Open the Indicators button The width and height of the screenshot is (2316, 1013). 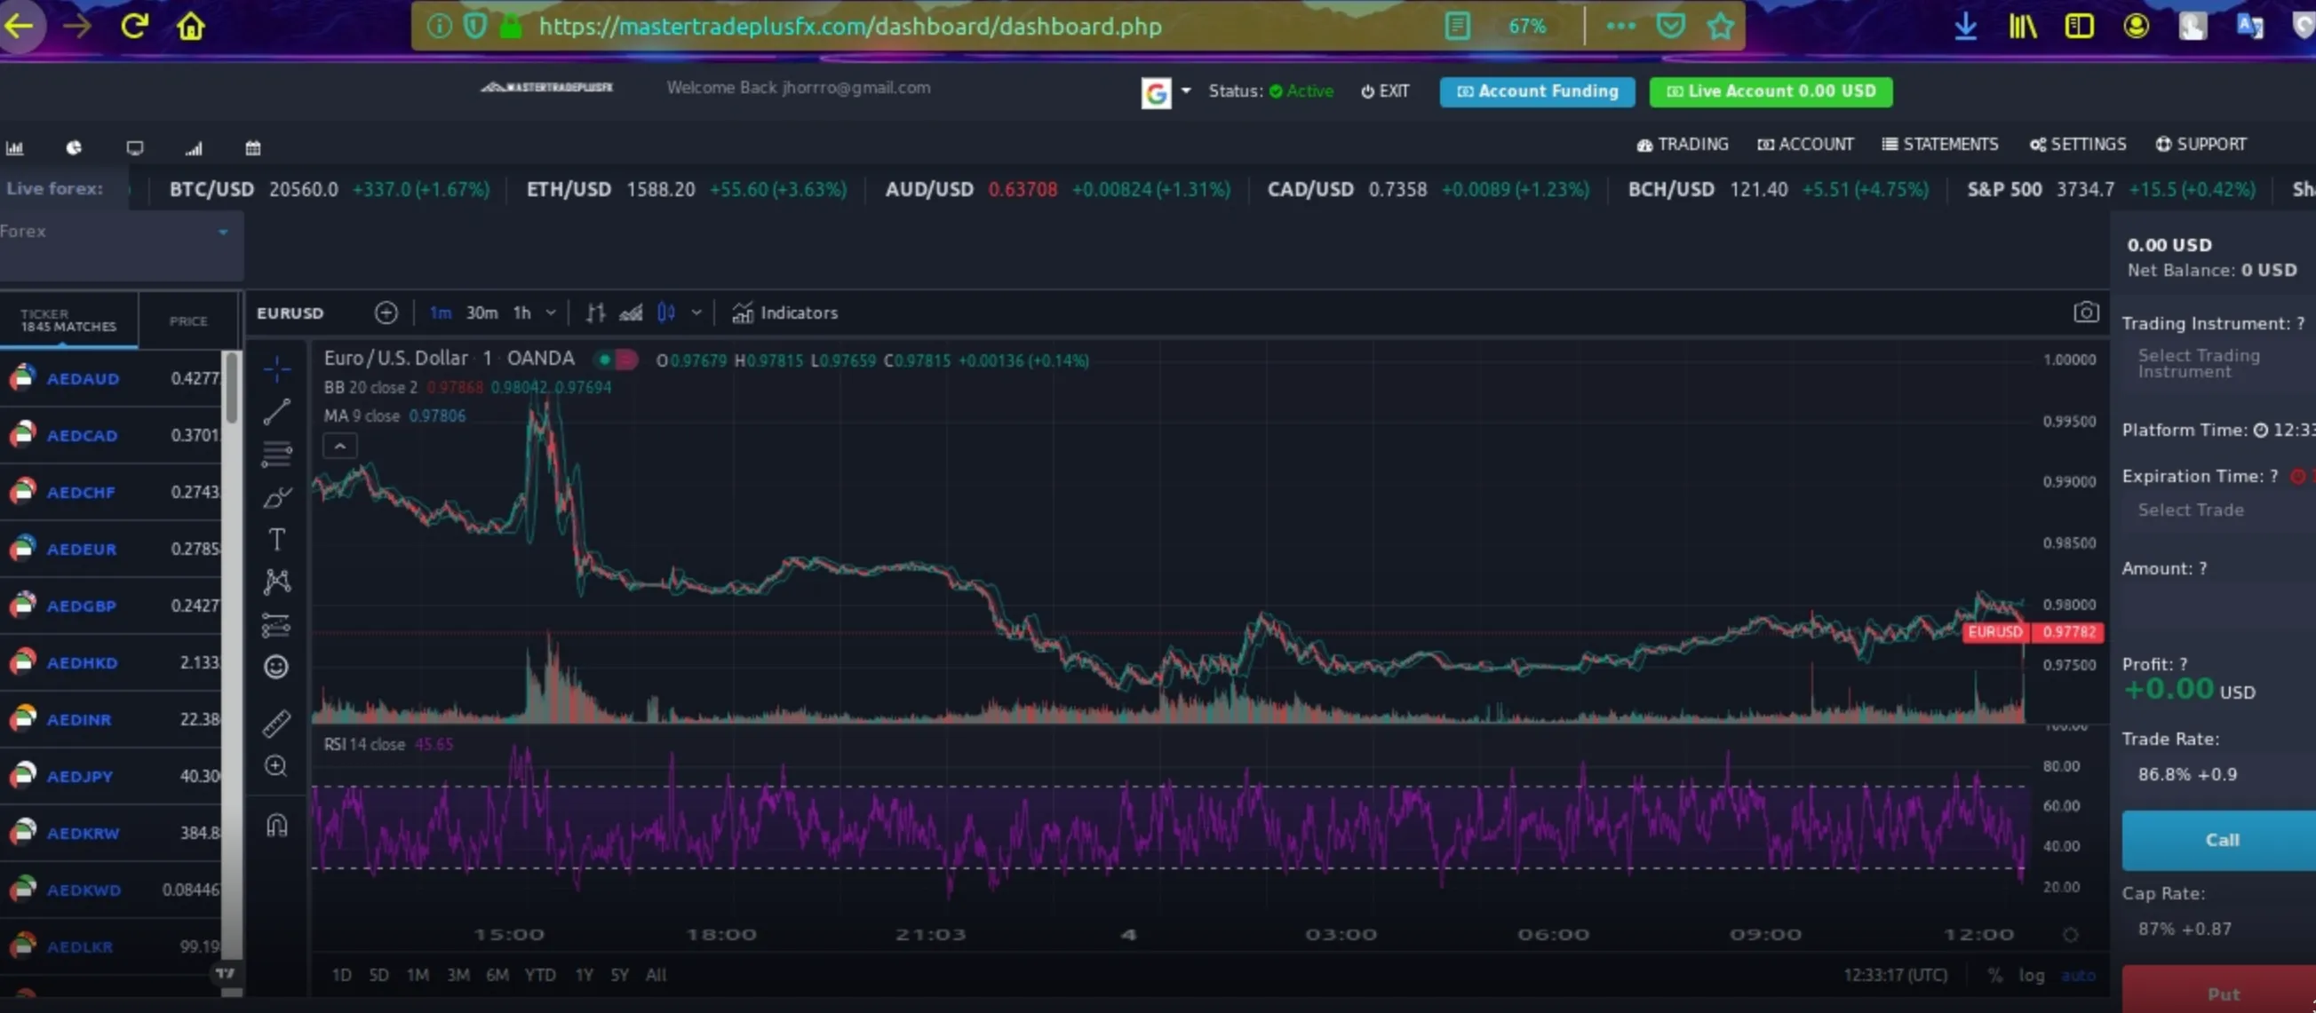coord(785,313)
